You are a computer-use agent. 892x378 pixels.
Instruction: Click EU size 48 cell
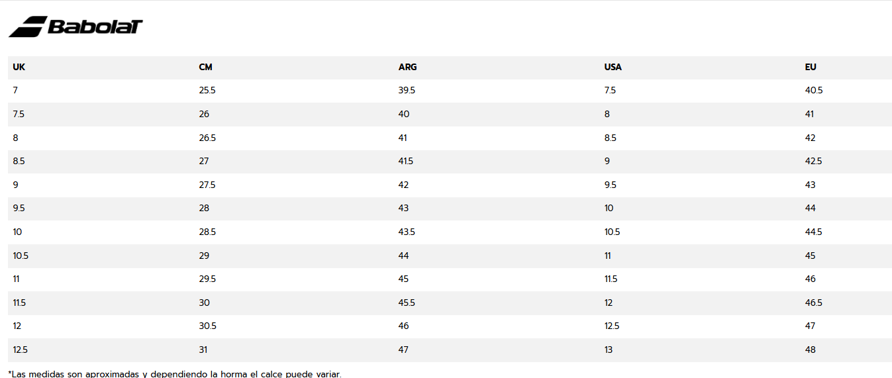[811, 350]
